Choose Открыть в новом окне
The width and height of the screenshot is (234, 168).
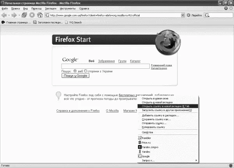coord(168,98)
